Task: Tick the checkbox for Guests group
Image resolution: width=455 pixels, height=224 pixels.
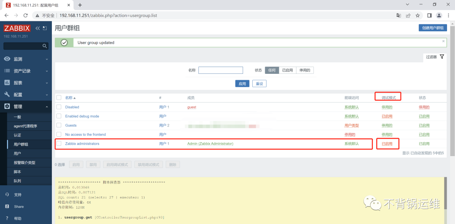Action: click(59, 125)
